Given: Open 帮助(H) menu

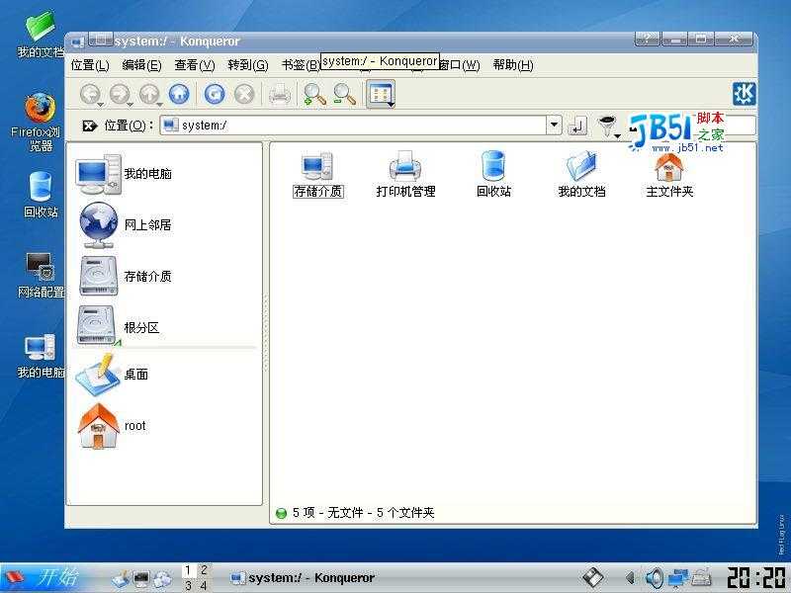Looking at the screenshot, I should click(513, 65).
